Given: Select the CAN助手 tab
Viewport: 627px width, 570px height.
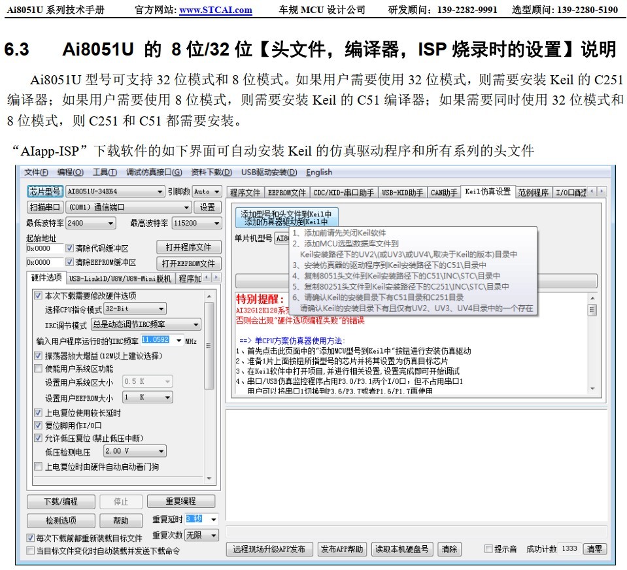Looking at the screenshot, I should 444,193.
